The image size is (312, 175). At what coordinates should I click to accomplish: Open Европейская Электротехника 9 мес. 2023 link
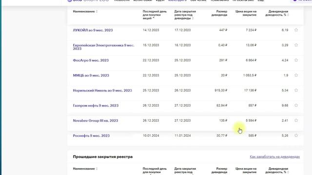coord(103,47)
